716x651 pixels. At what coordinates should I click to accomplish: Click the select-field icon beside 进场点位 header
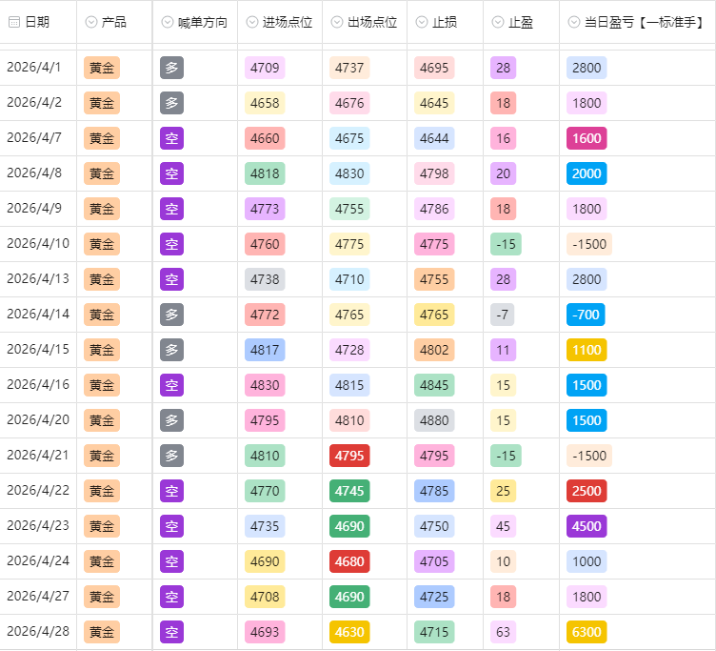point(252,22)
